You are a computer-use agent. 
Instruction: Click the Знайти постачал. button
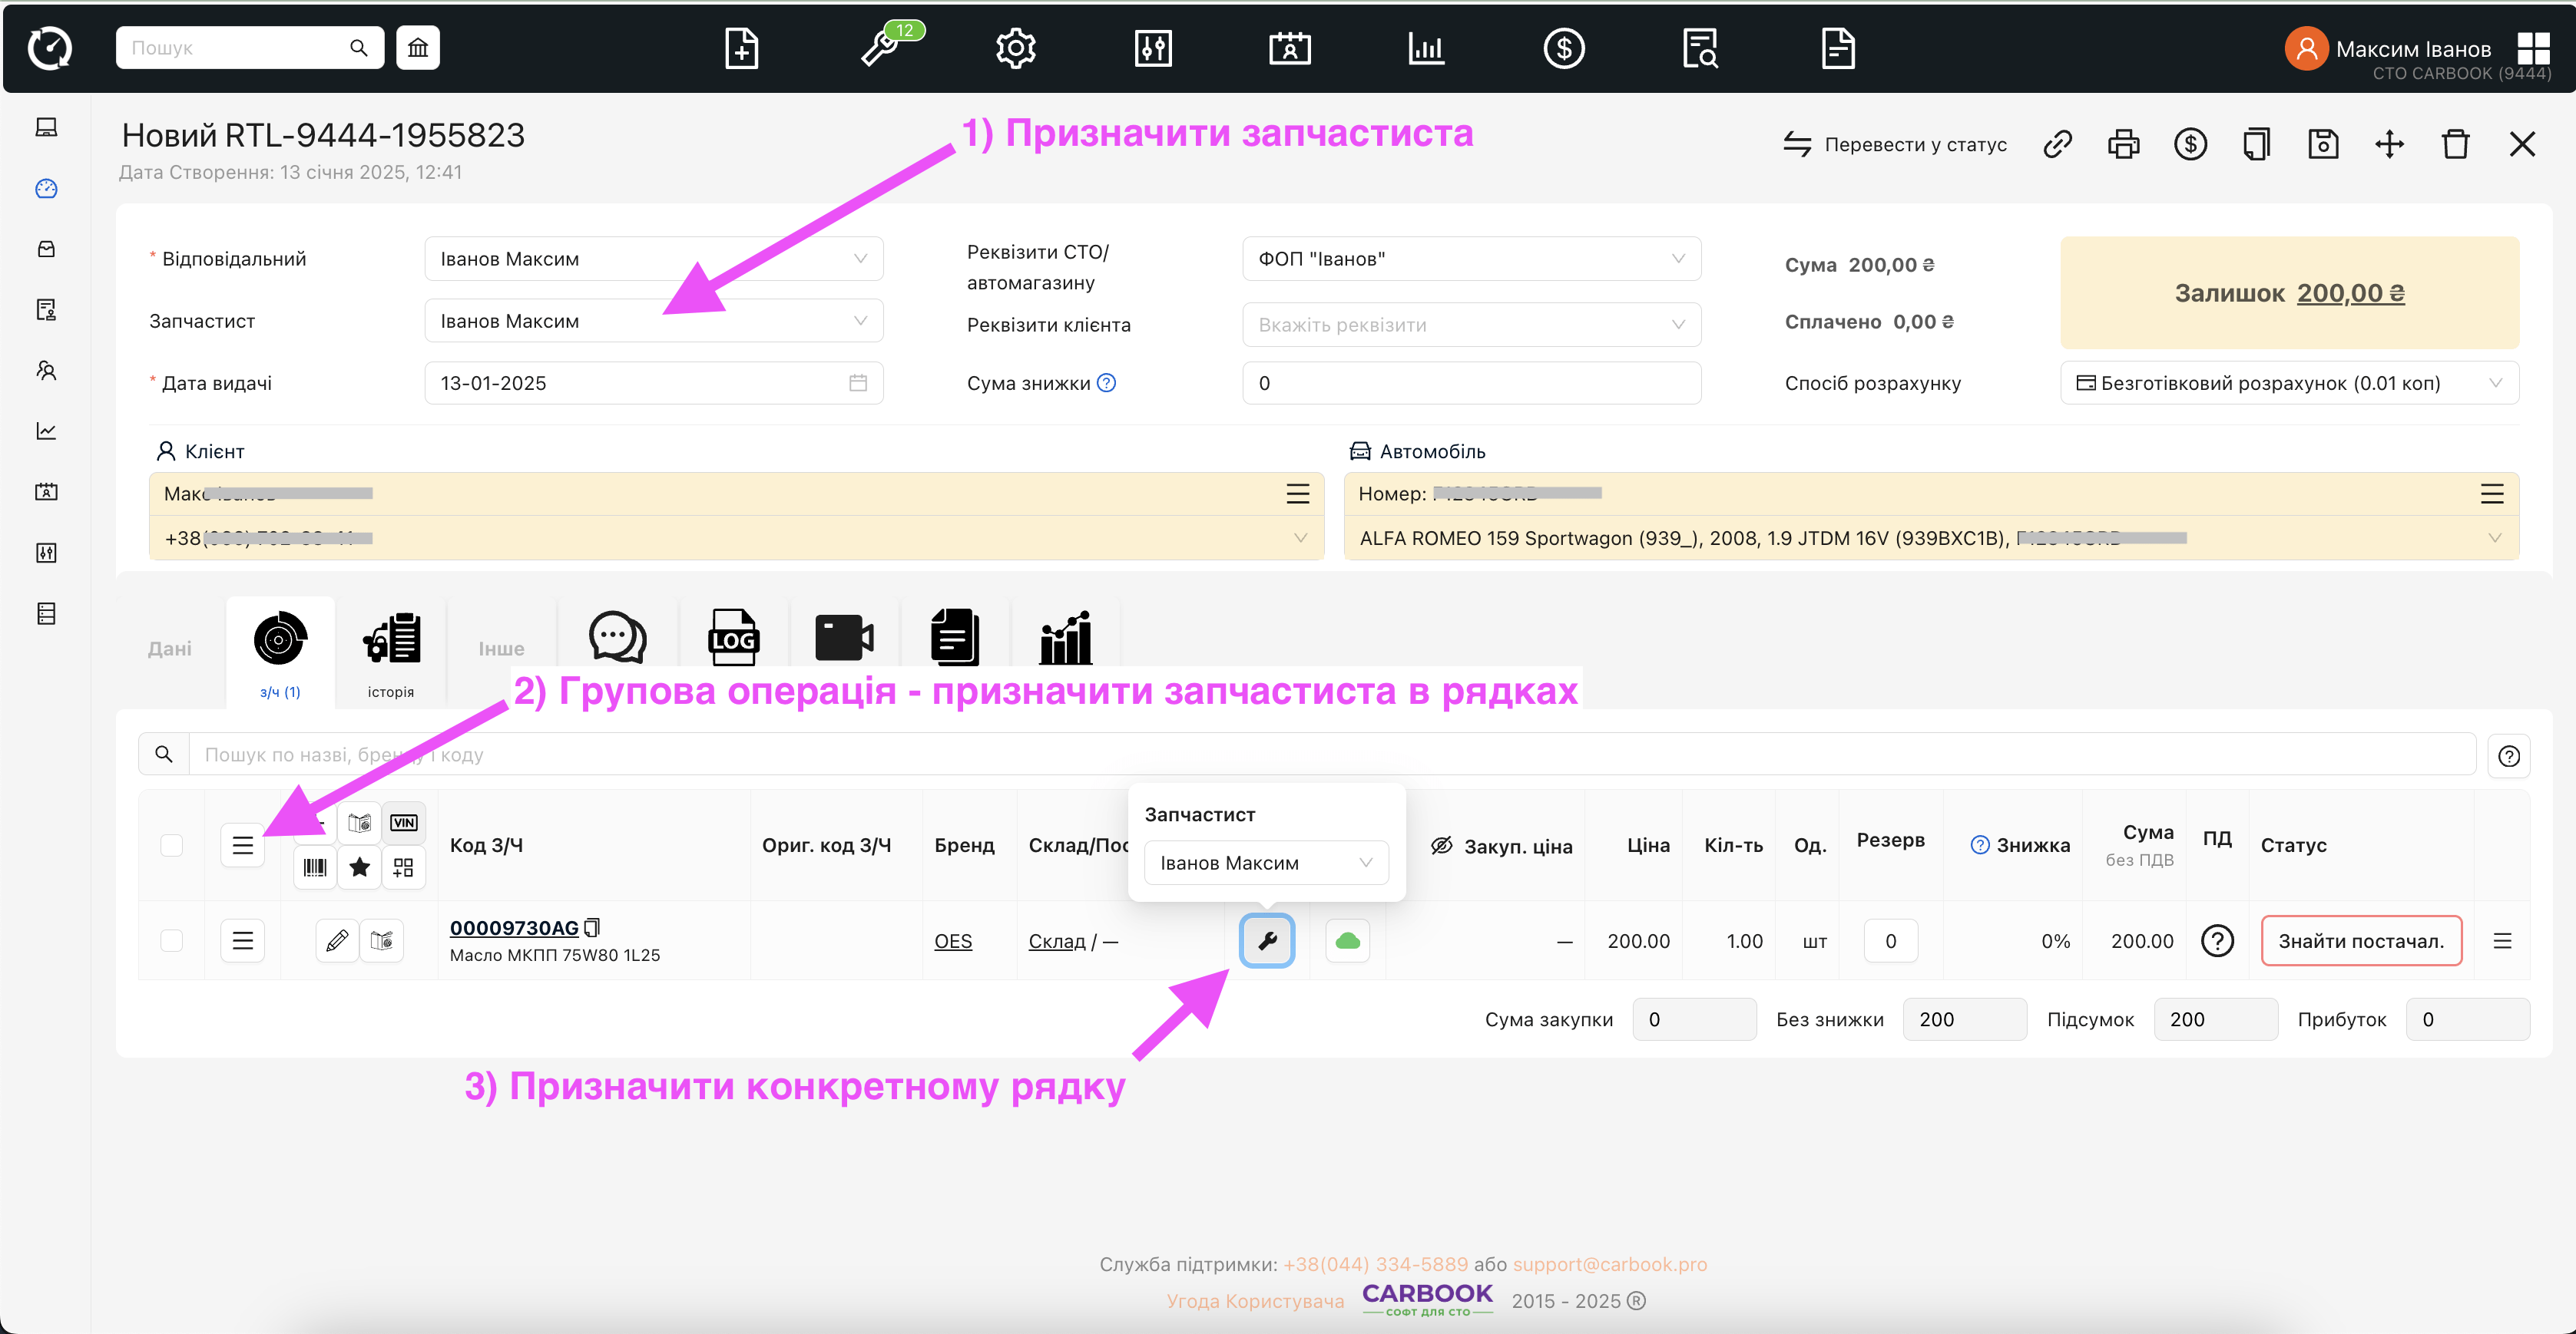pos(2360,940)
